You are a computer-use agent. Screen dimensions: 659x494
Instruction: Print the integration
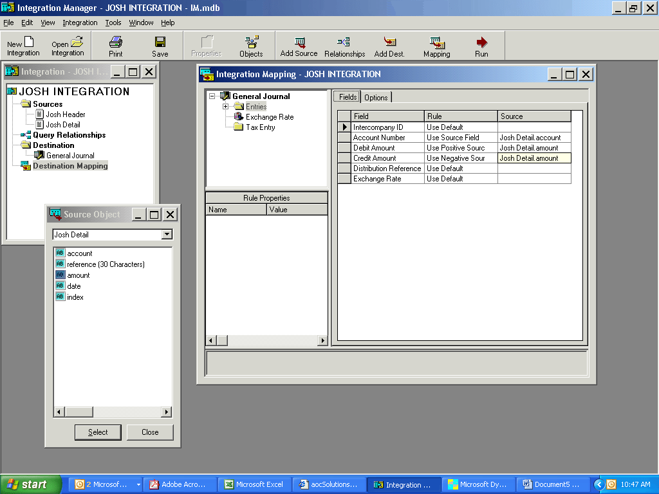[x=115, y=45]
